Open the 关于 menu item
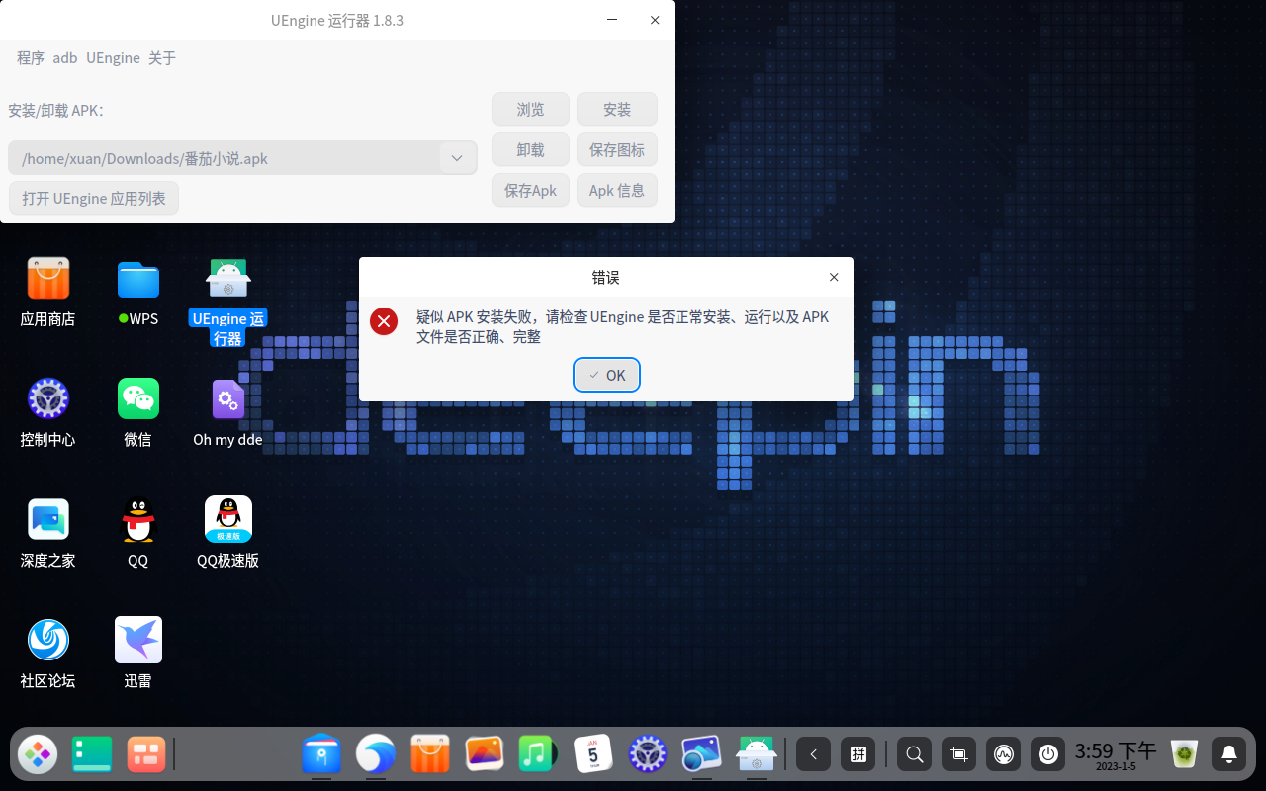The image size is (1266, 791). (162, 57)
